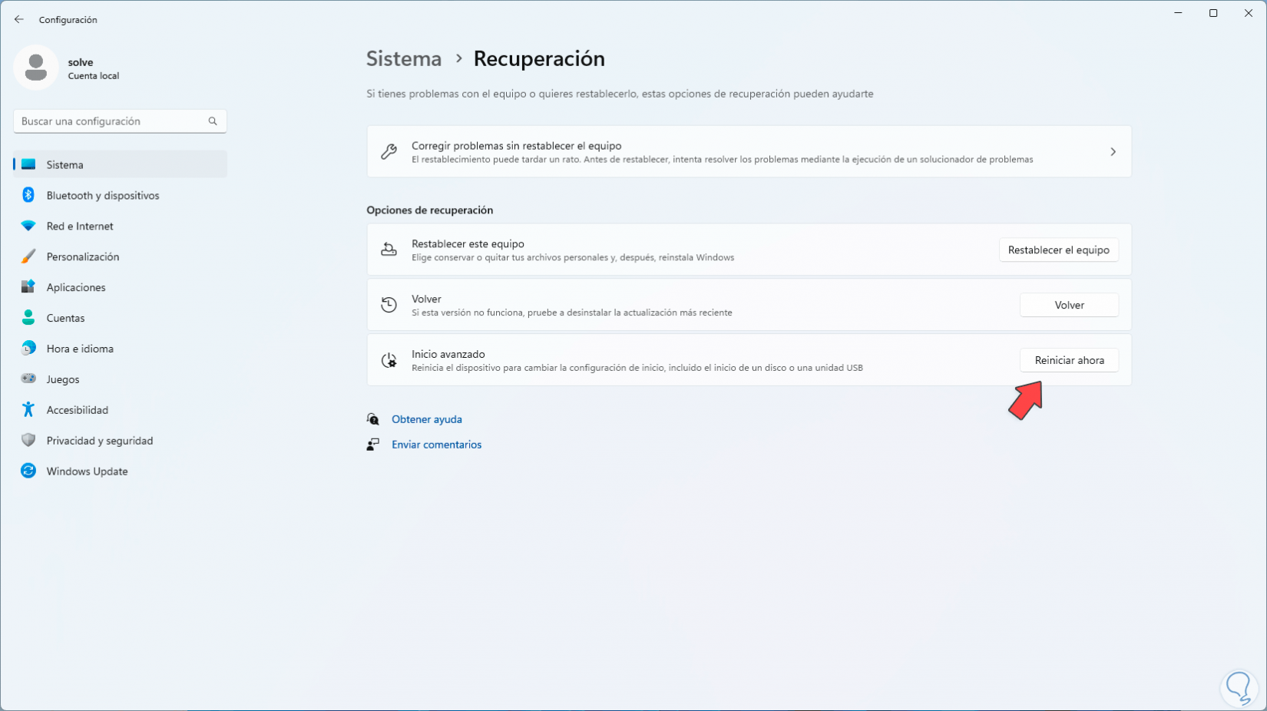This screenshot has height=711, width=1267.
Task: Click the Bluetooth icon in the sidebar
Action: point(28,195)
